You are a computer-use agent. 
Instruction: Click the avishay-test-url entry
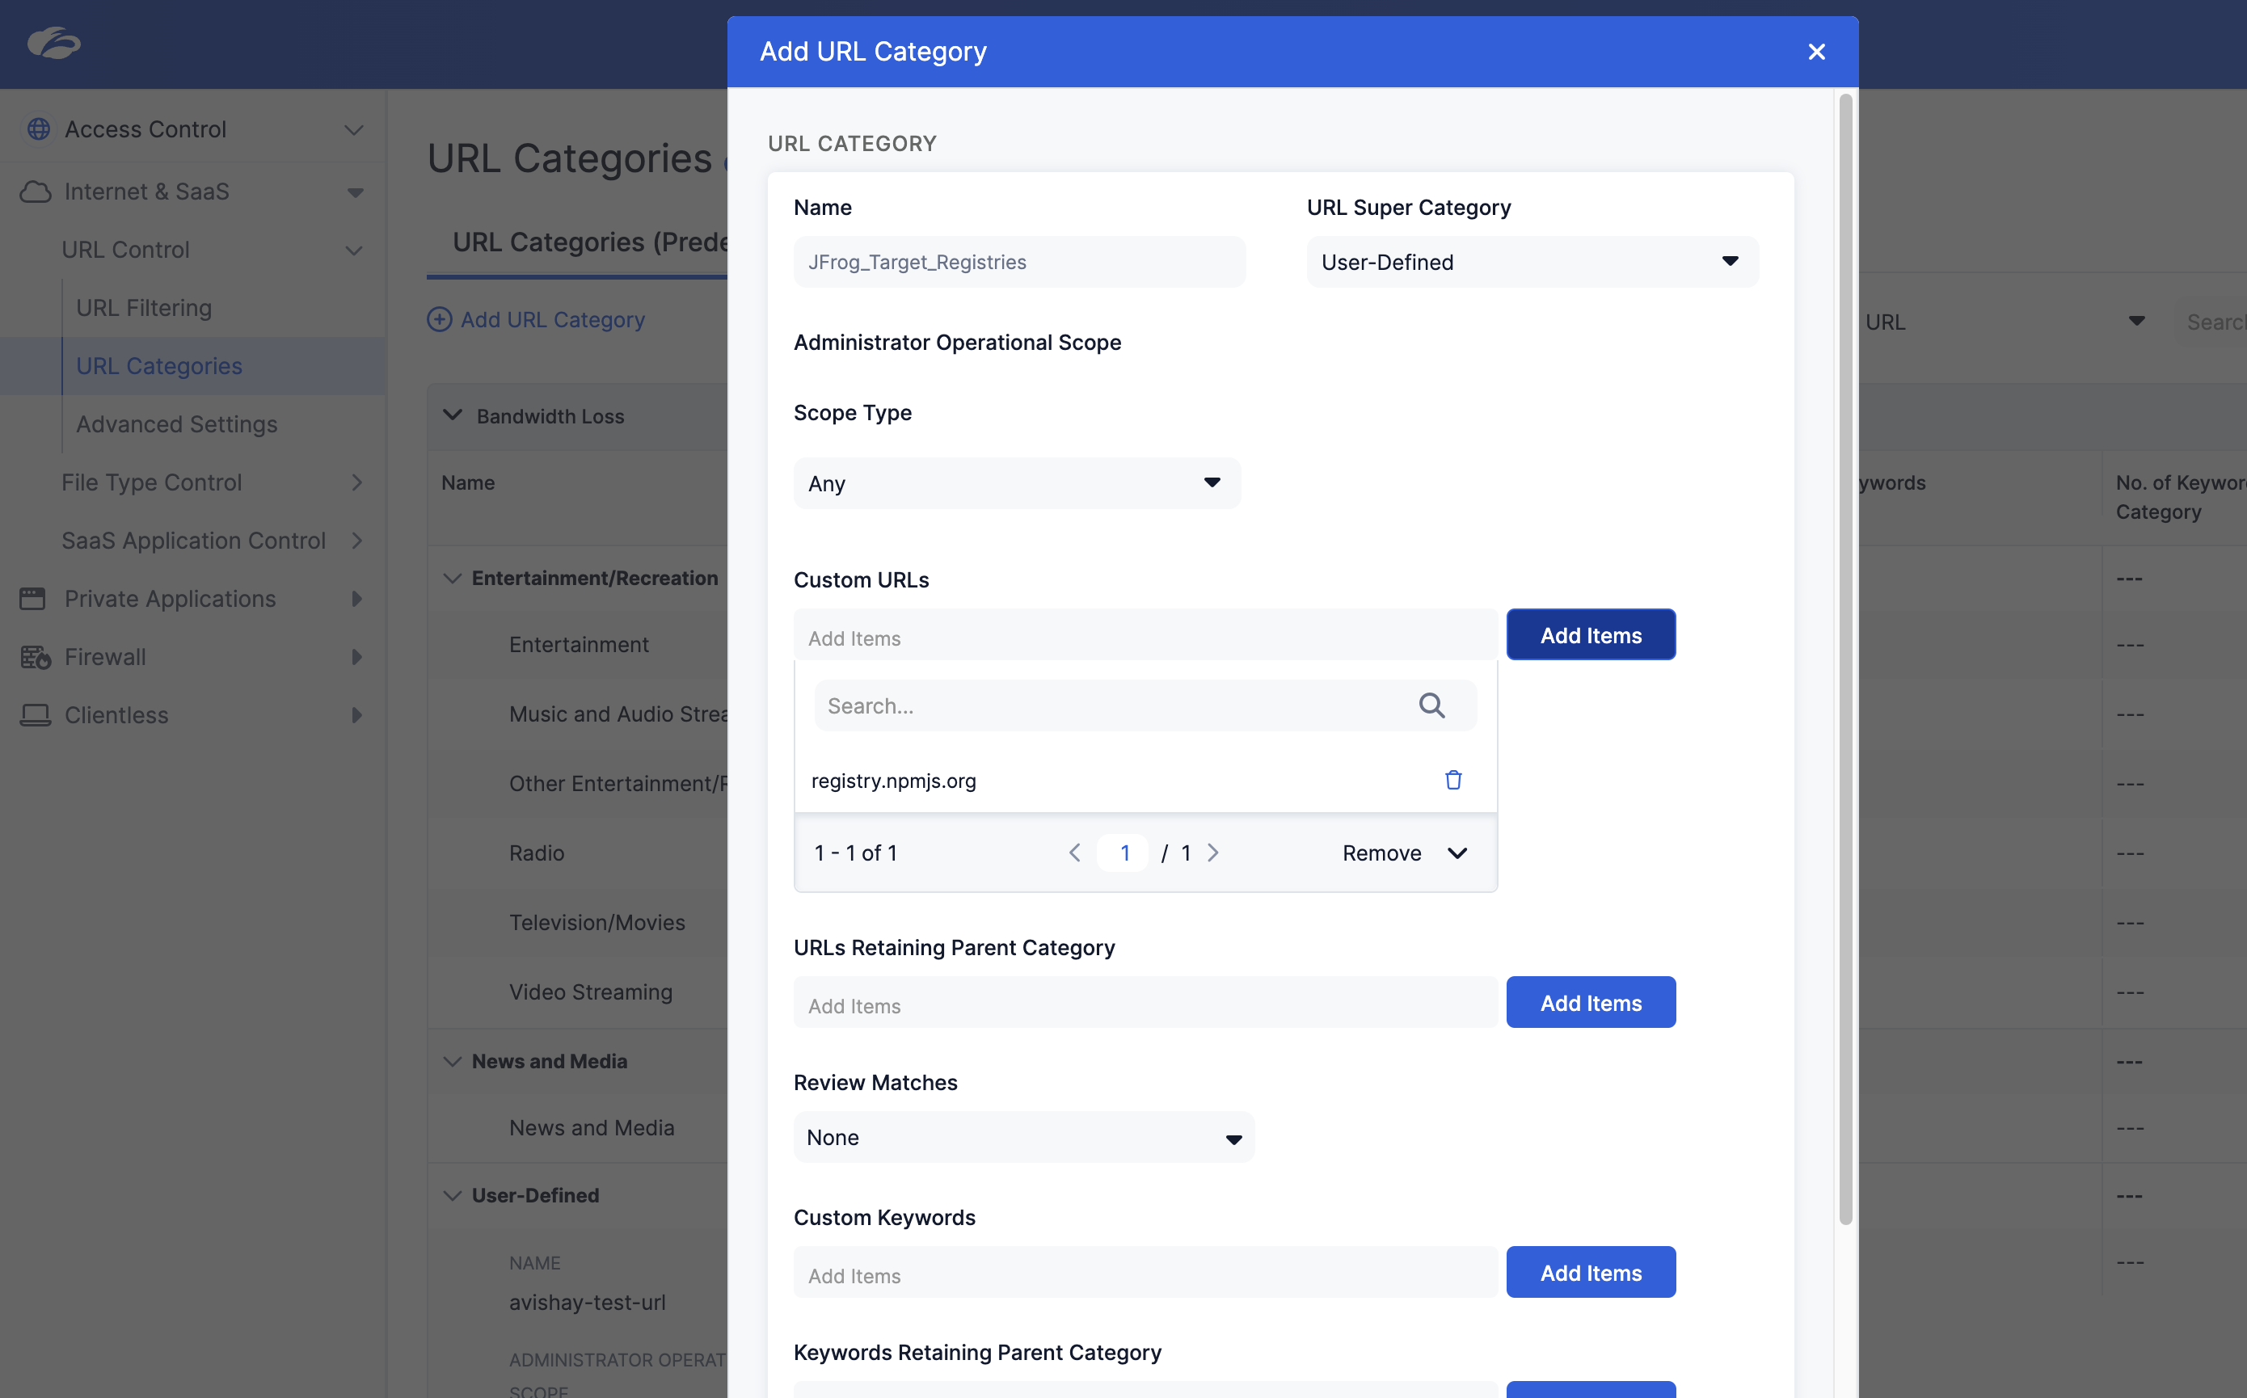(x=587, y=1303)
